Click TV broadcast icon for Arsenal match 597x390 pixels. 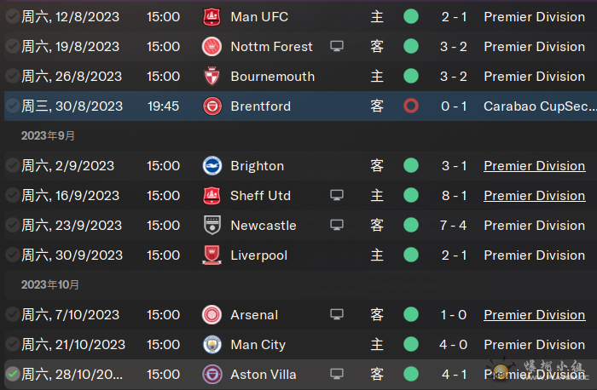(337, 315)
